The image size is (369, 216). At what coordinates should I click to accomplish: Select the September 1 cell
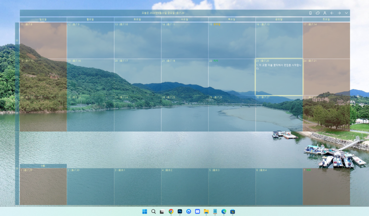[43, 186]
